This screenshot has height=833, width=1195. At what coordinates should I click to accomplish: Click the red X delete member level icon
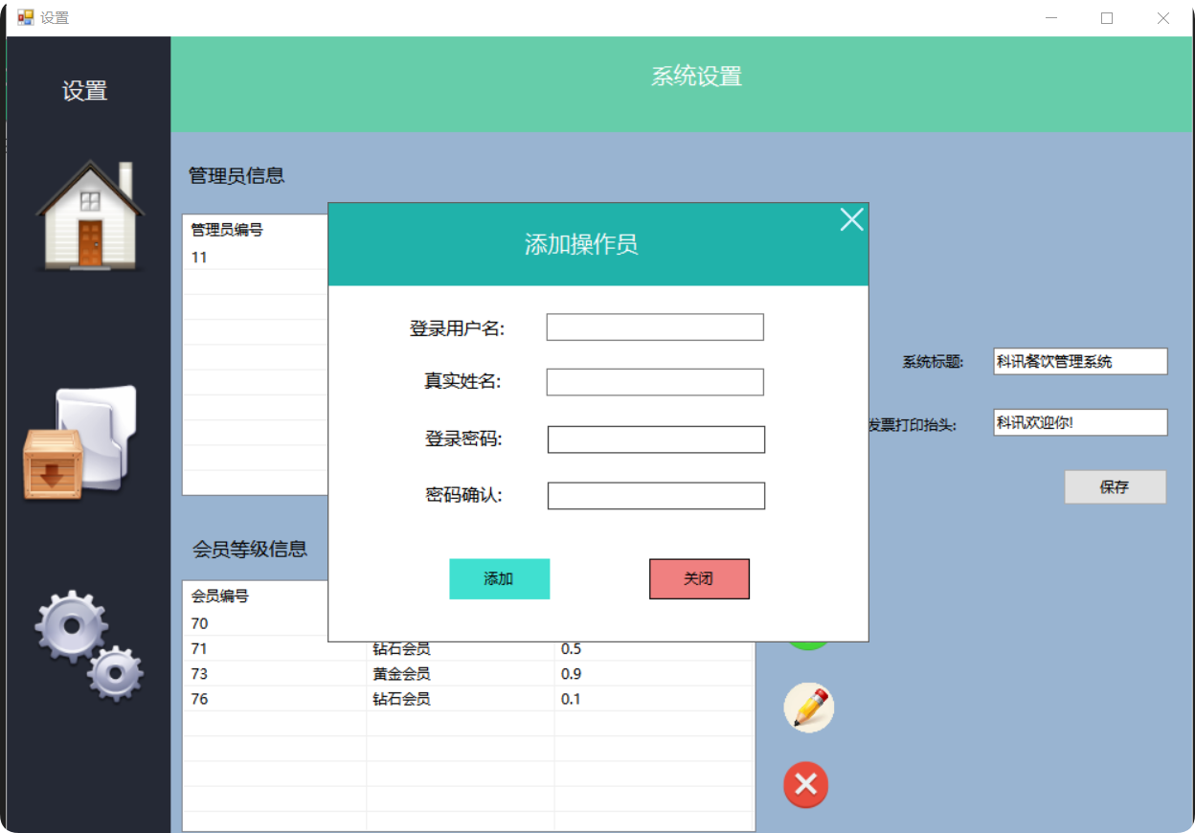click(806, 785)
